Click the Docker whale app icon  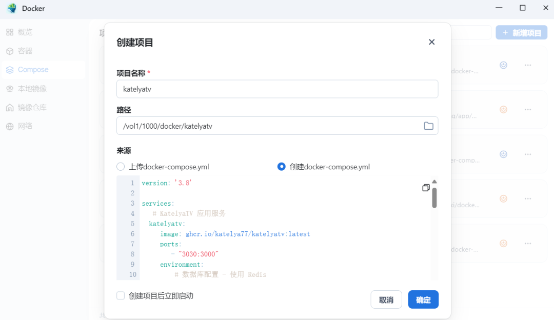coord(12,8)
